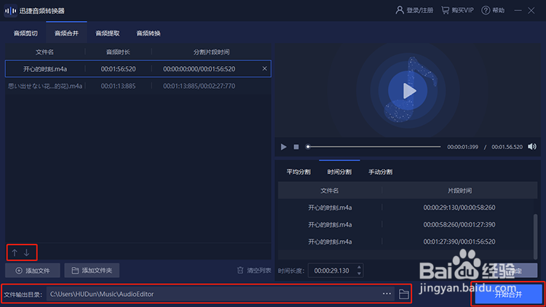
Task: Click segment 00:01:27:390/00:01:56:520 row
Action: (405, 242)
